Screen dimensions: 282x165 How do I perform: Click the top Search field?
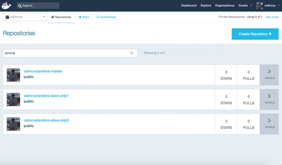tap(38, 6)
